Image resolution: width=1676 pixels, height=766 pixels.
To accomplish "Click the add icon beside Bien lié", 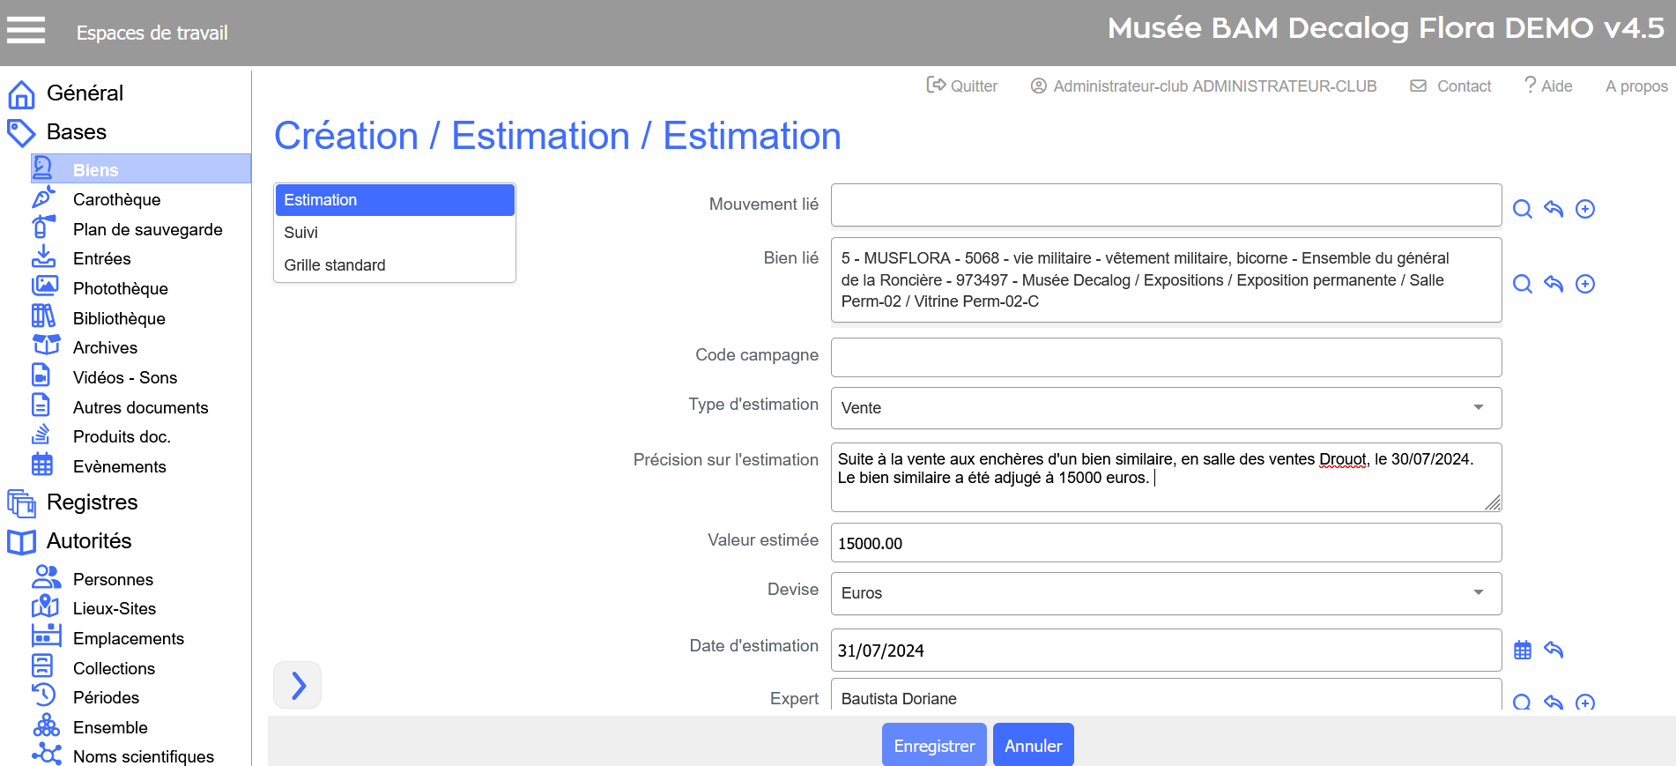I will (1584, 284).
